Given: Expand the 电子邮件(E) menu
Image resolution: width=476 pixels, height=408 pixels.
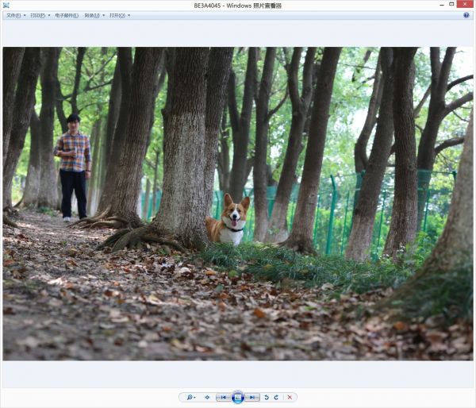Looking at the screenshot, I should coord(67,15).
